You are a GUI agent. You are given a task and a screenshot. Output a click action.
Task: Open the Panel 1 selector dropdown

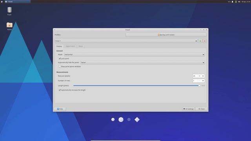point(126,41)
